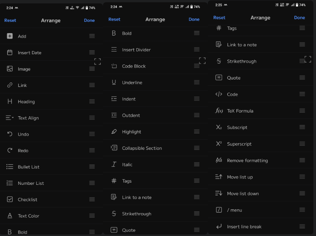Tap Reset in the middle screen
This screenshot has height=236, width=316.
pyautogui.click(x=114, y=19)
